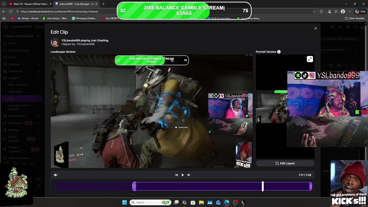Image resolution: width=368 pixels, height=207 pixels.
Task: Expand portrait version preview to fullscreen
Action: [x=310, y=59]
